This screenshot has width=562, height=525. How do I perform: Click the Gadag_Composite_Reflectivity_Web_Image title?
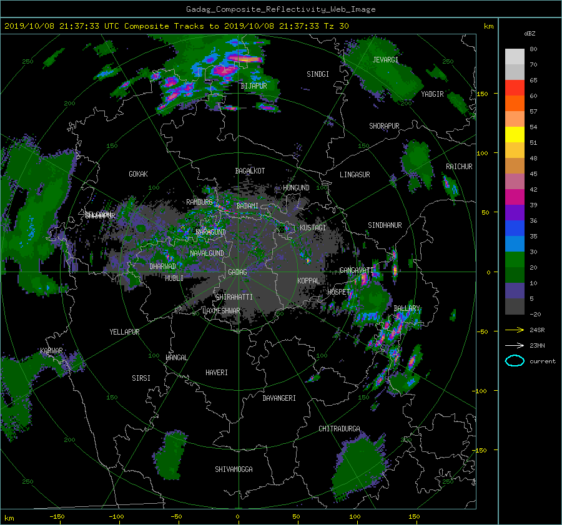[x=280, y=9]
